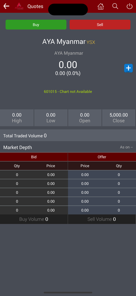The image size is (136, 296).
Task: Tap the YSX exchange label
Action: pyautogui.click(x=91, y=42)
